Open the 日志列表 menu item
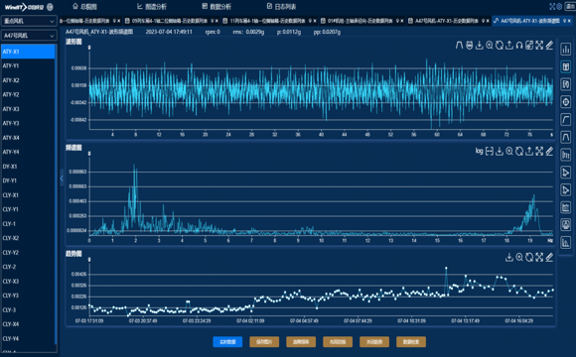576x357 pixels. pyautogui.click(x=281, y=6)
